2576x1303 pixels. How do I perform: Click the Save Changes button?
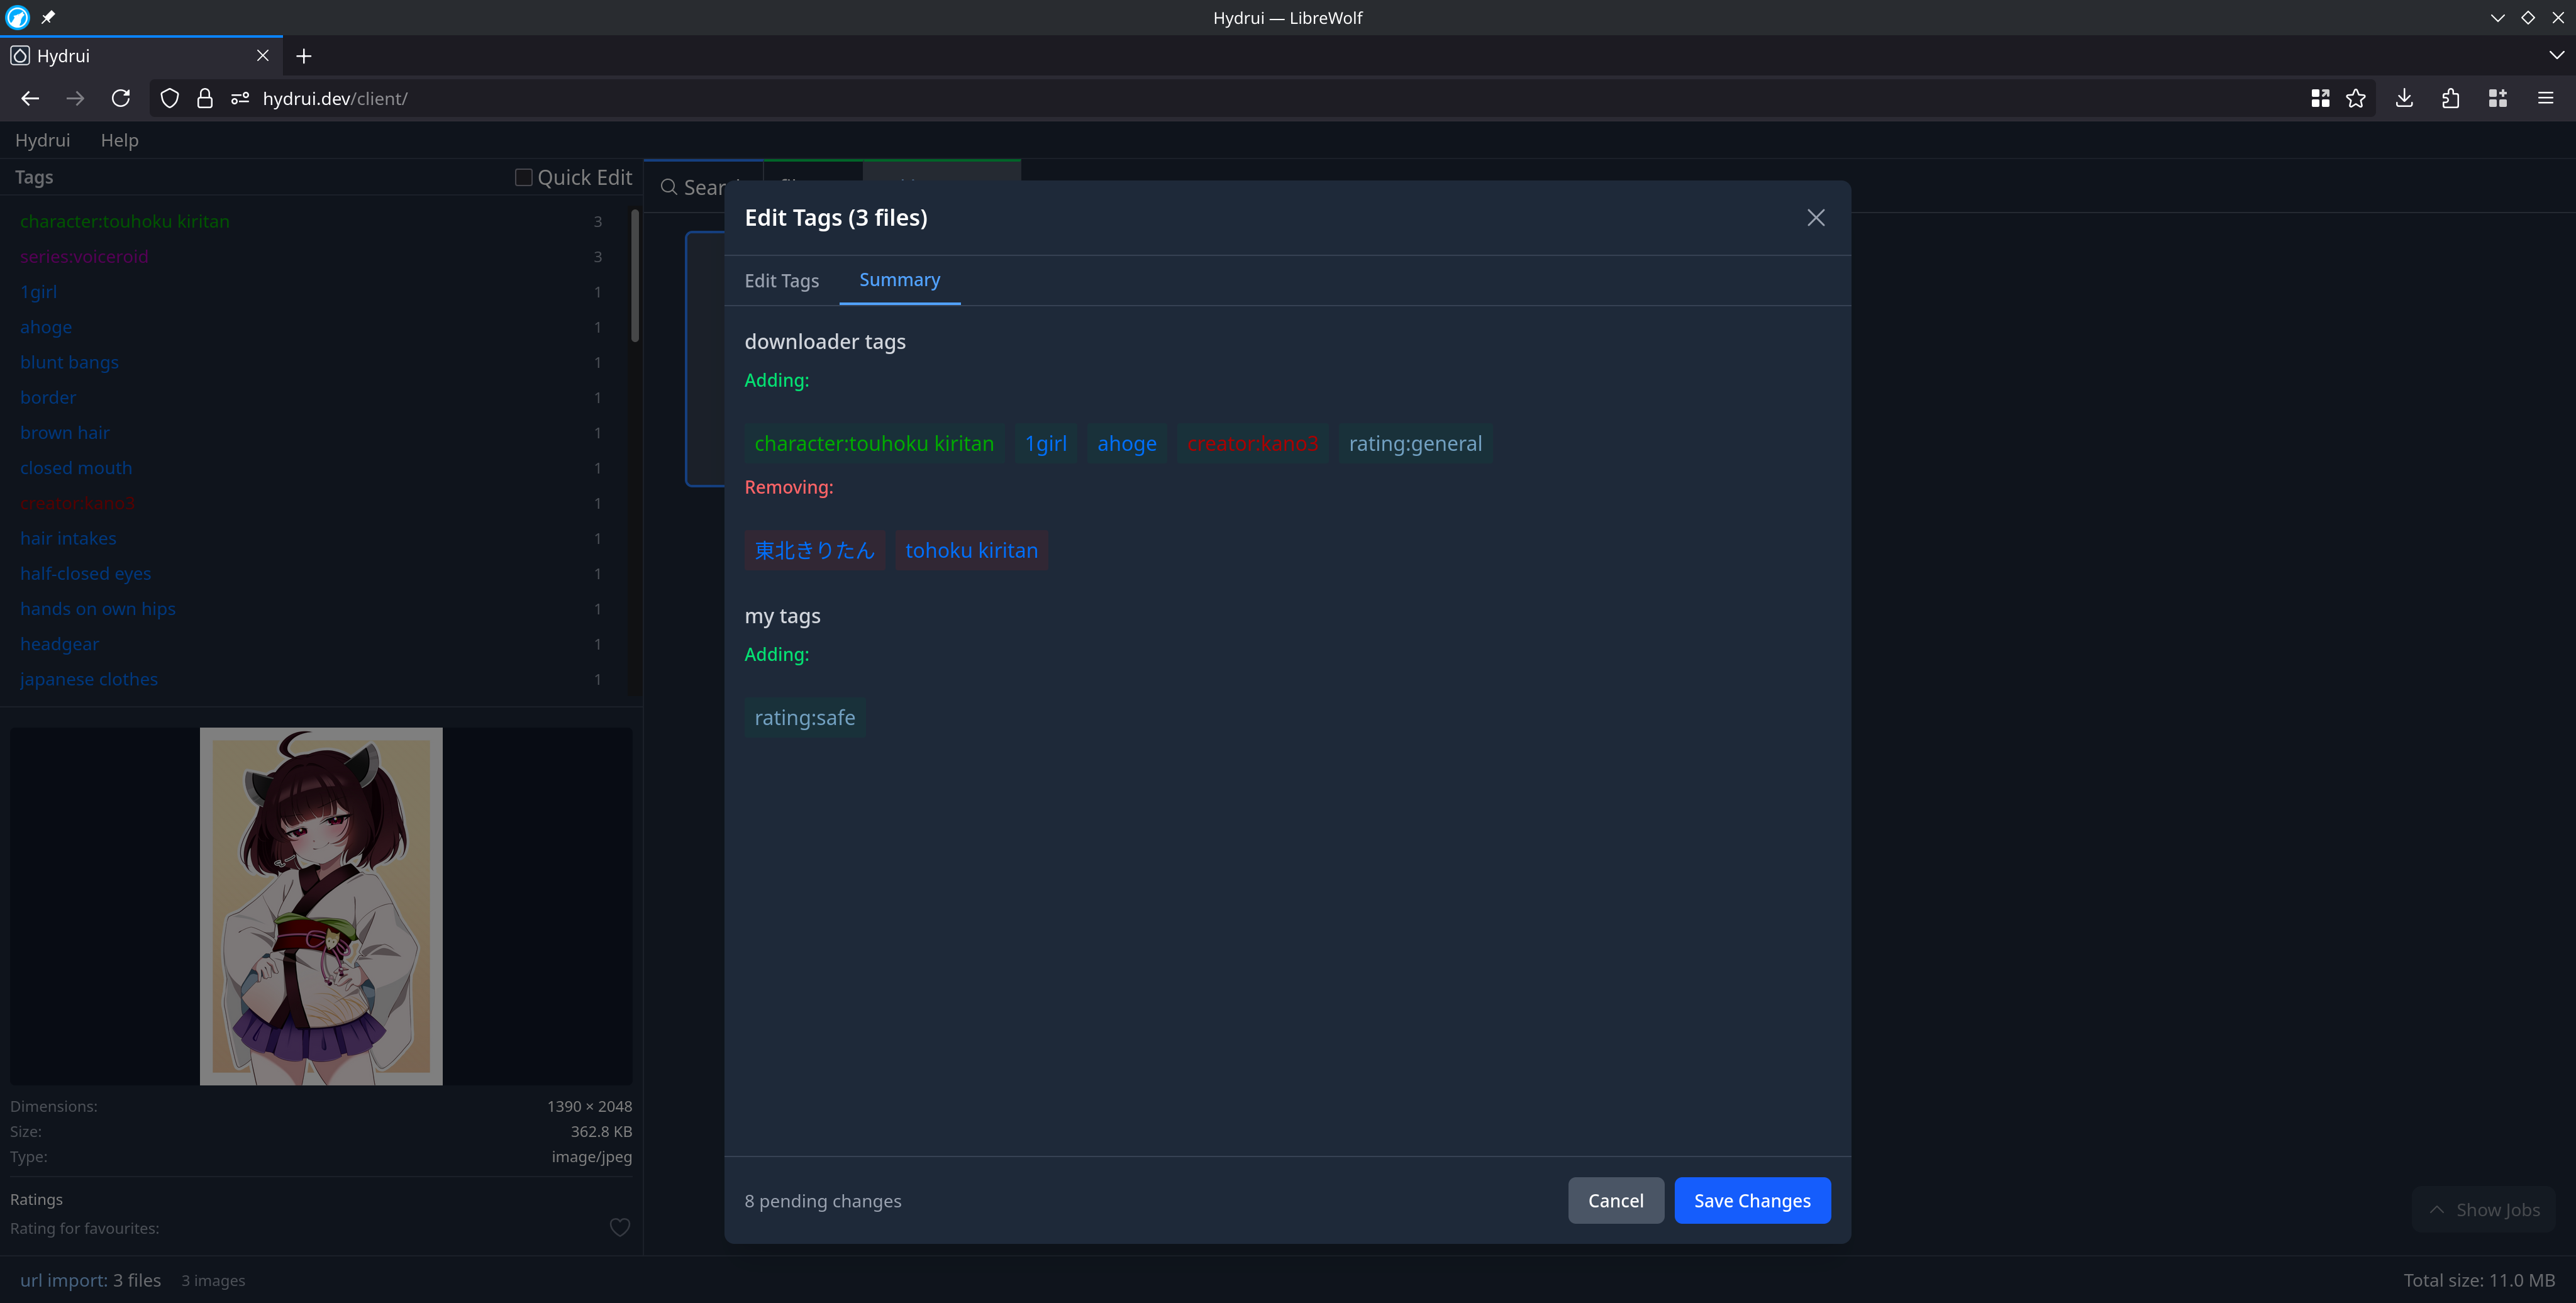point(1751,1200)
